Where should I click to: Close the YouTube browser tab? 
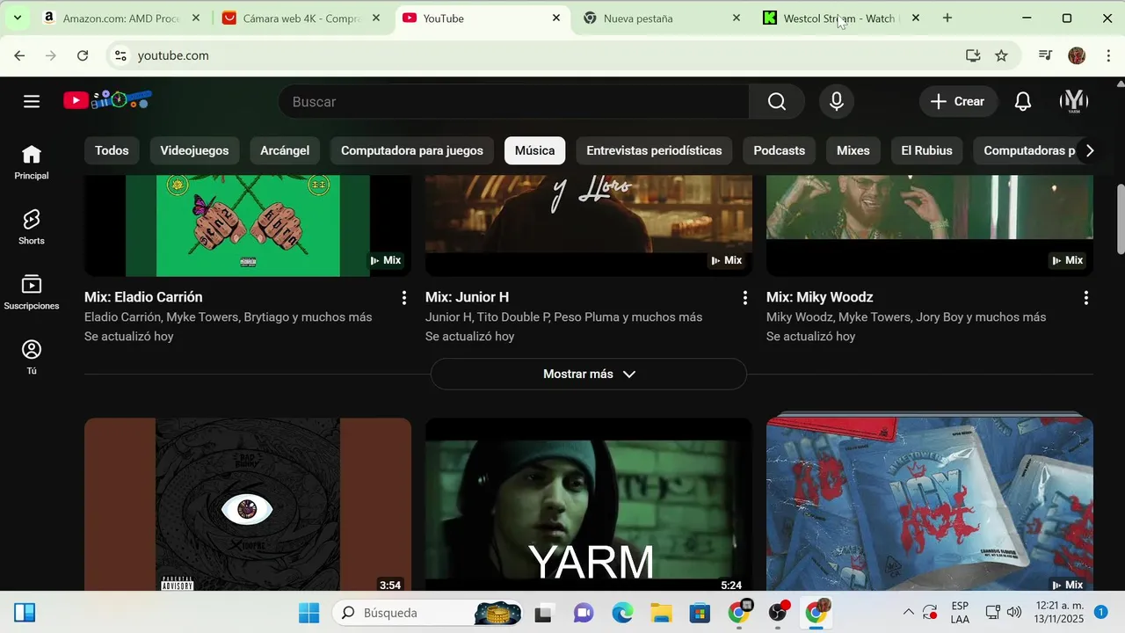point(556,18)
